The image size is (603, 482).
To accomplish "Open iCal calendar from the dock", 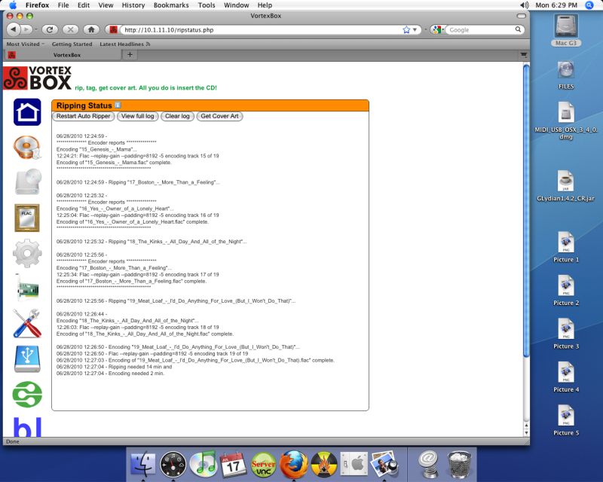I will coord(233,465).
